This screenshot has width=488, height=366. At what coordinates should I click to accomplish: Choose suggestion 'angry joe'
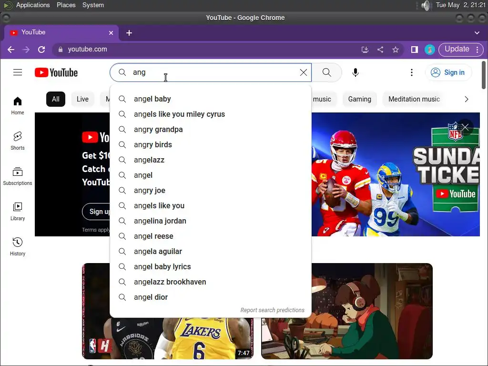(x=211, y=191)
